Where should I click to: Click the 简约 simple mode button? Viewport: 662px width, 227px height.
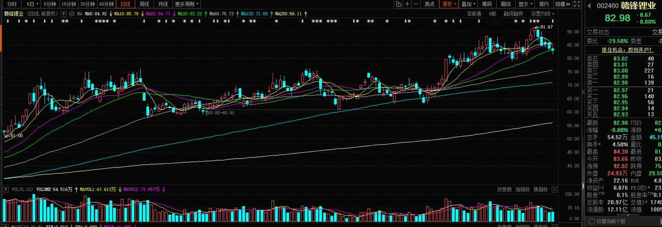coord(543,4)
